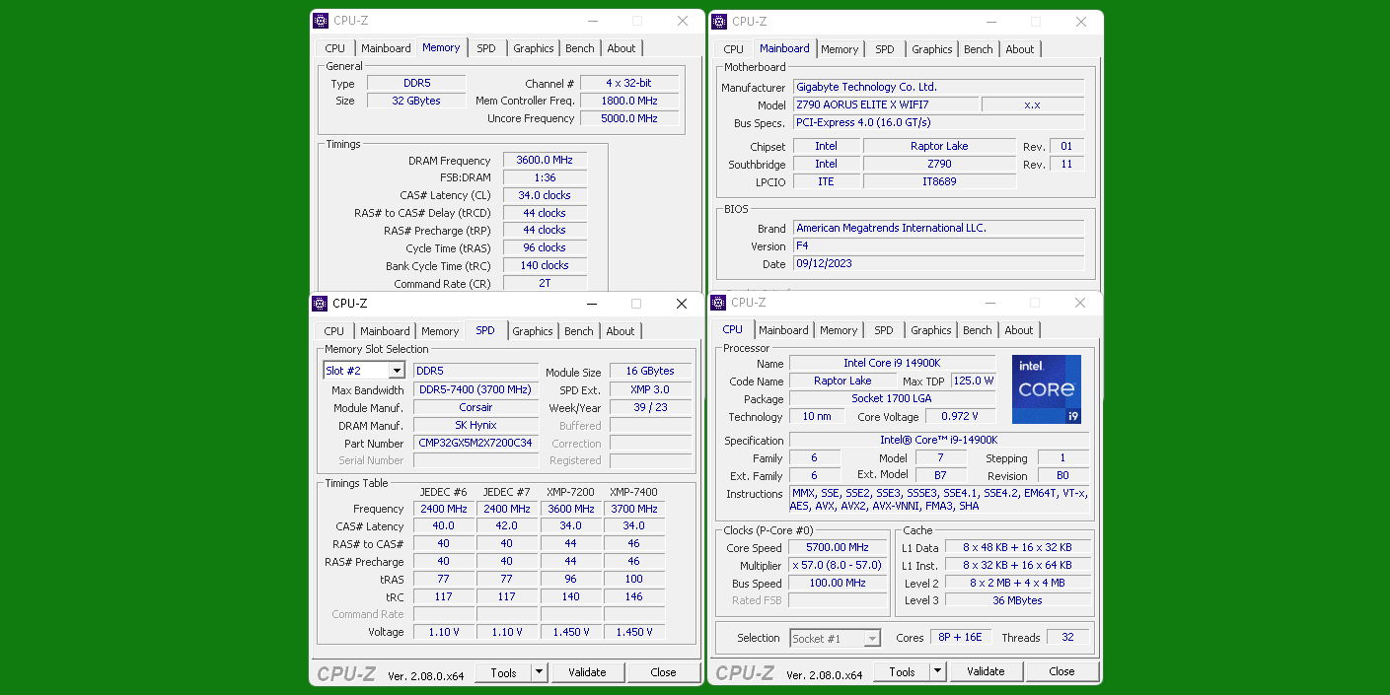
Task: Close the window showing DRAM Frequency timings
Action: [x=682, y=21]
